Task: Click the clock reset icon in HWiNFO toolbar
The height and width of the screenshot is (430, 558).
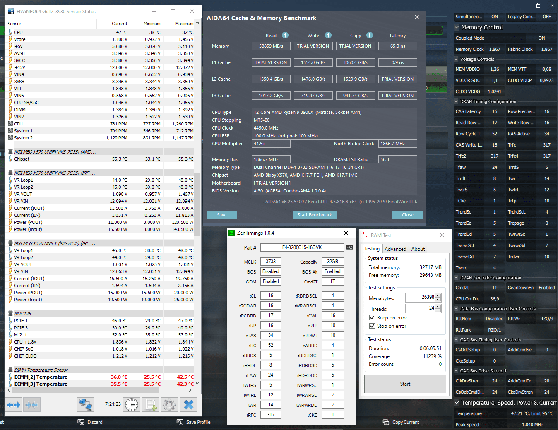Action: tap(132, 405)
